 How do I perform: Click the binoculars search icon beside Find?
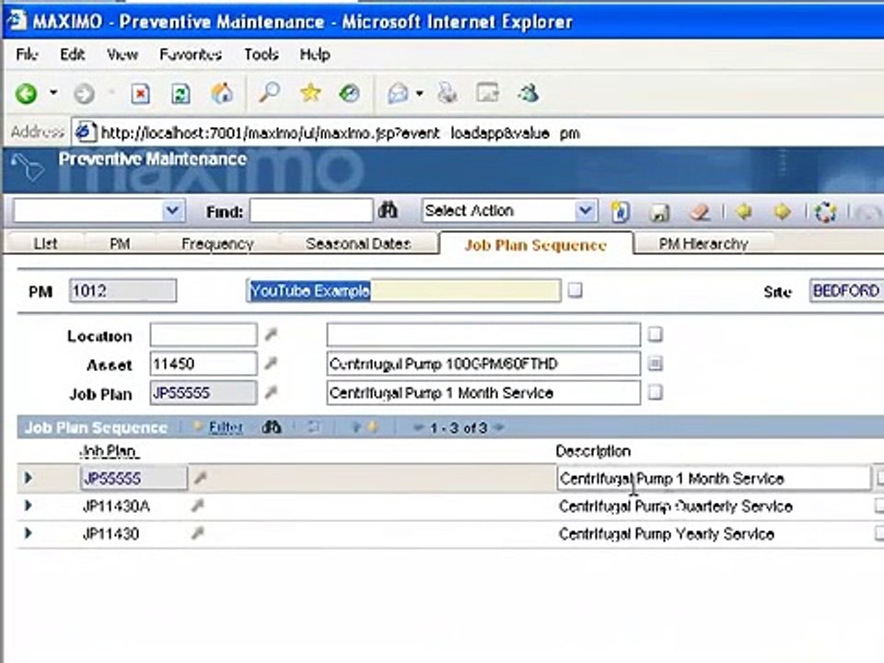388,211
